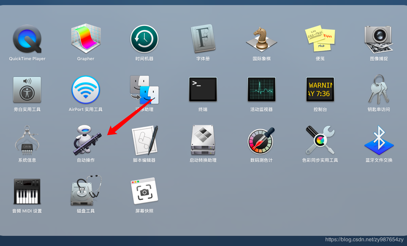Click the '蓝牙文件交换' label
This screenshot has width=407, height=246.
tap(379, 160)
